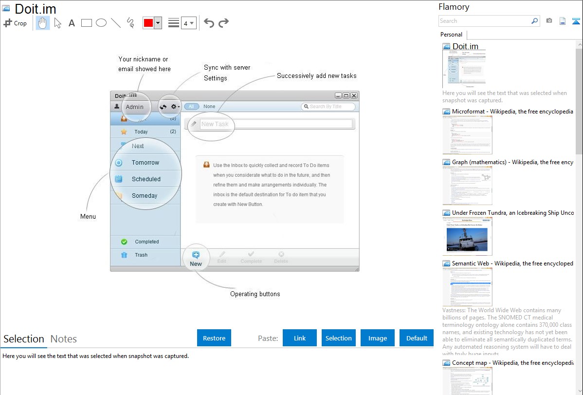Screen dimensions: 583x395
Task: Click the Doit.im entry icon in the snapshot list
Action: tap(446, 47)
